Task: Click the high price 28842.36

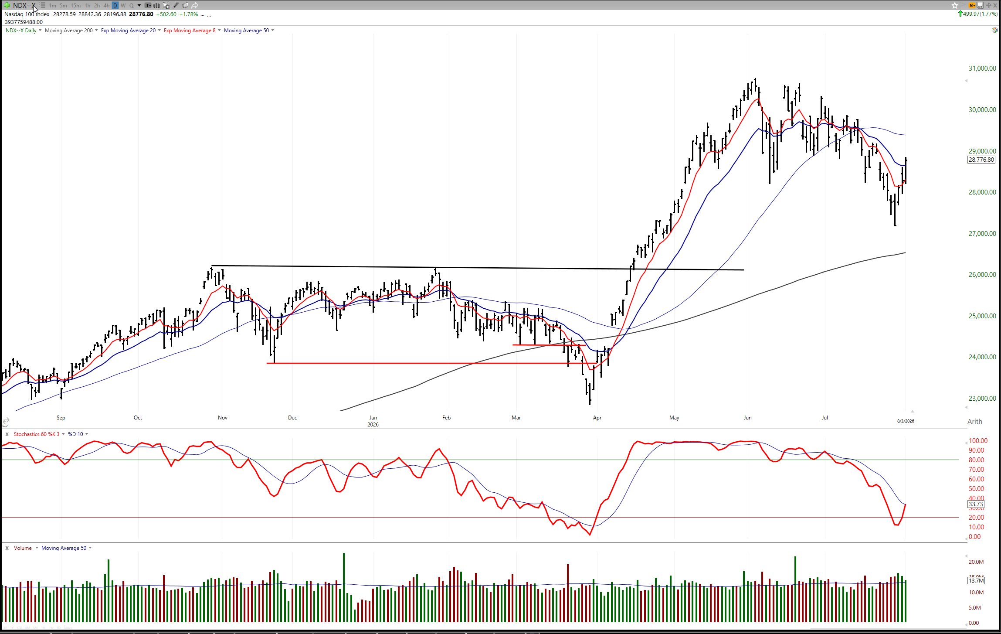Action: pos(90,14)
